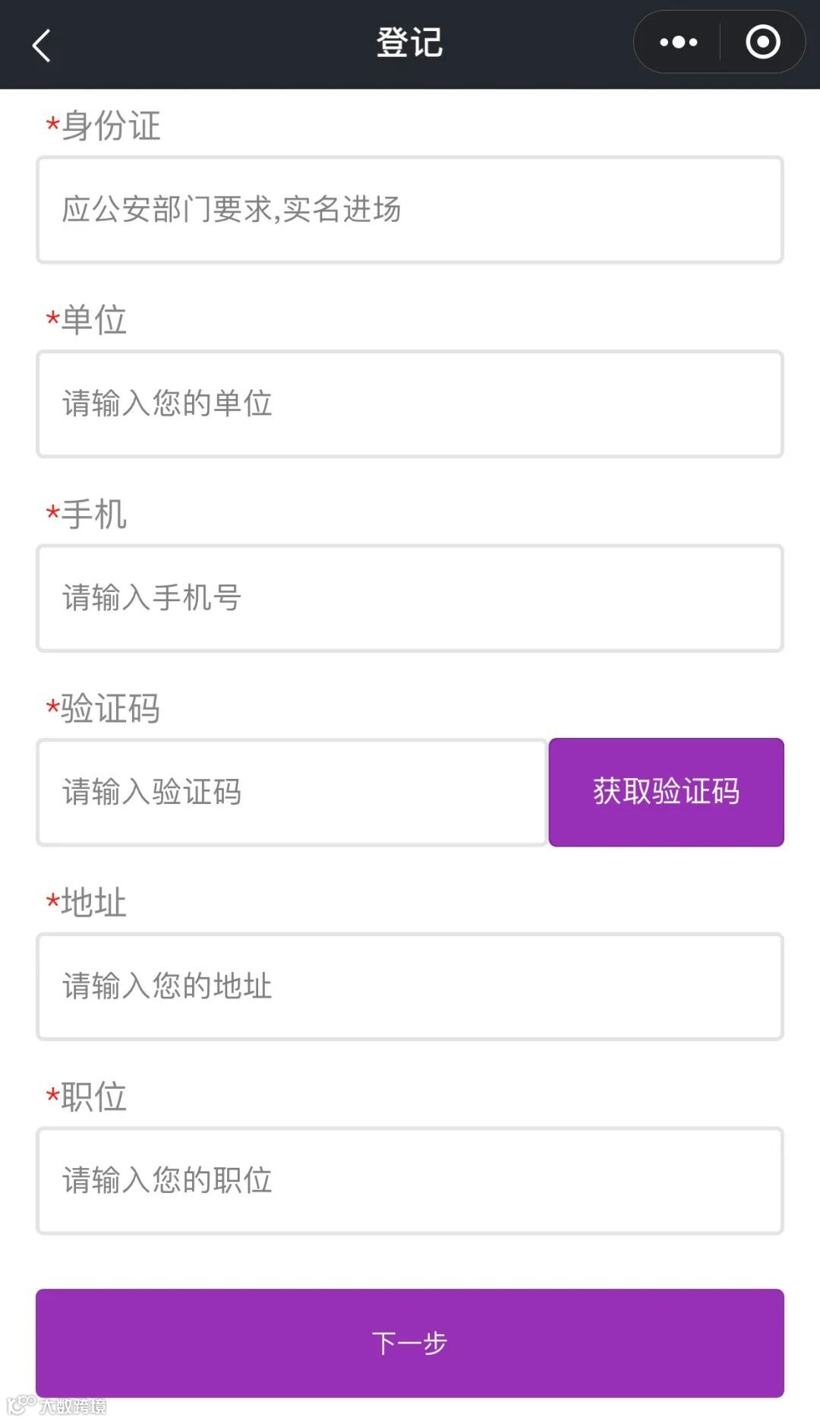Click the 验证码 field label
This screenshot has height=1421, width=820.
[x=111, y=708]
